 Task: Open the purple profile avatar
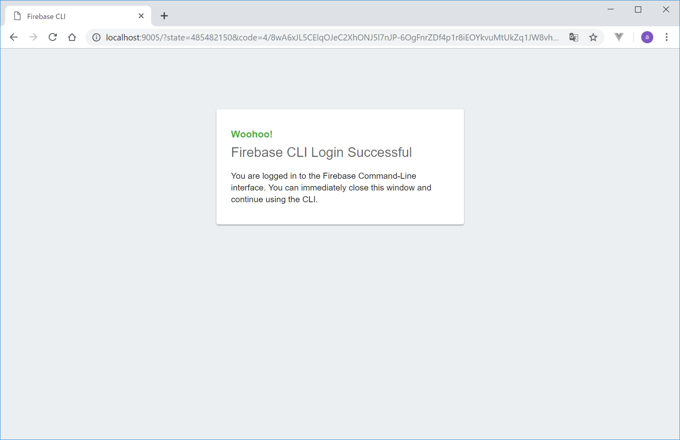click(647, 37)
